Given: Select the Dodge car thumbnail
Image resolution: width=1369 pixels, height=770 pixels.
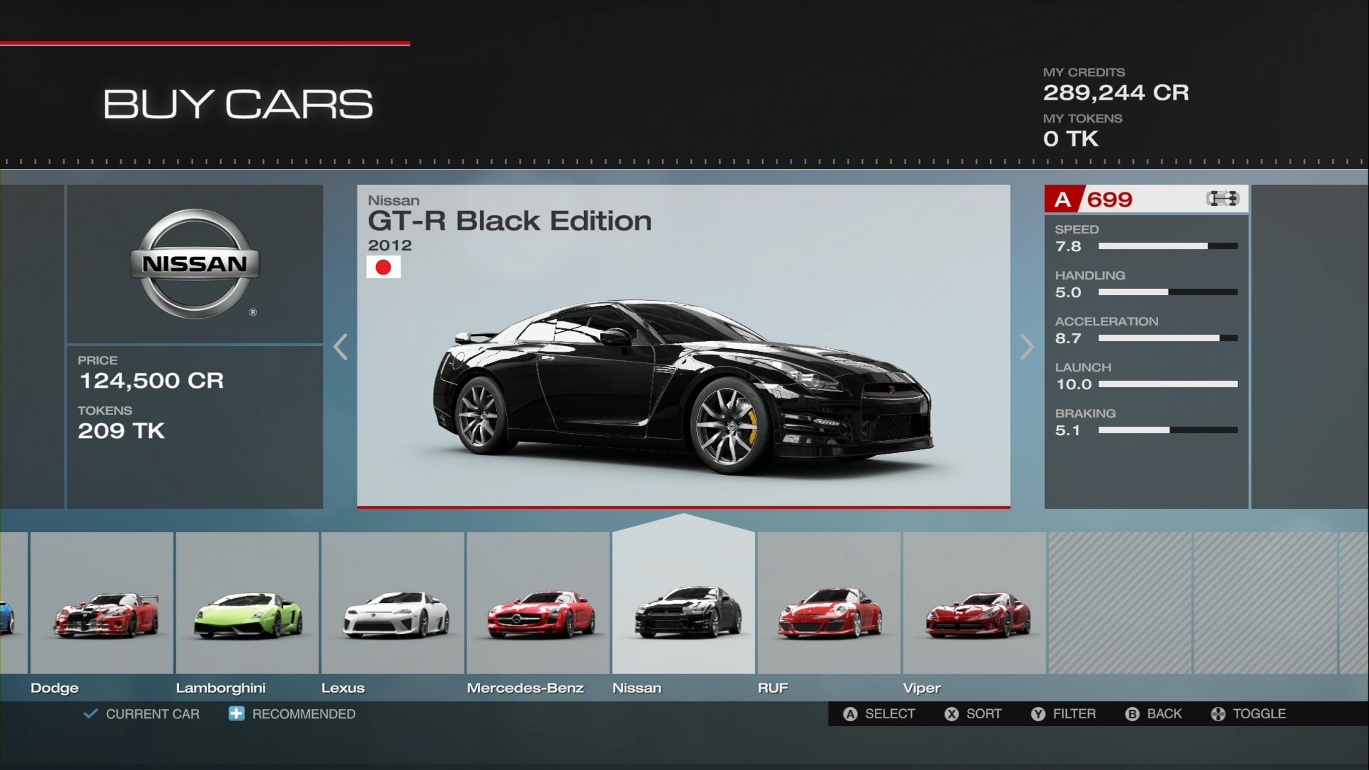Looking at the screenshot, I should pos(102,603).
